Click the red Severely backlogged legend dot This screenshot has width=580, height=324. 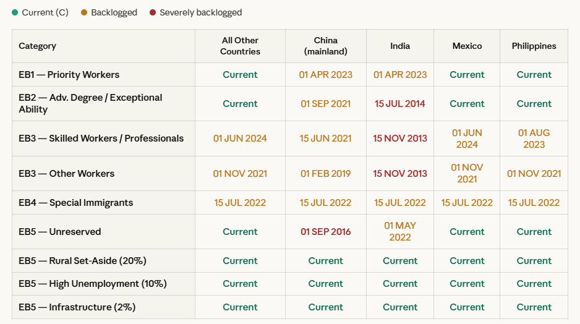(152, 12)
